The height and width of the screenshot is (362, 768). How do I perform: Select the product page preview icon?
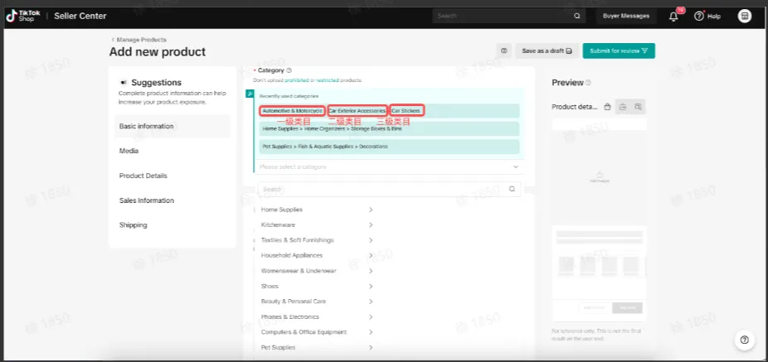coord(623,107)
